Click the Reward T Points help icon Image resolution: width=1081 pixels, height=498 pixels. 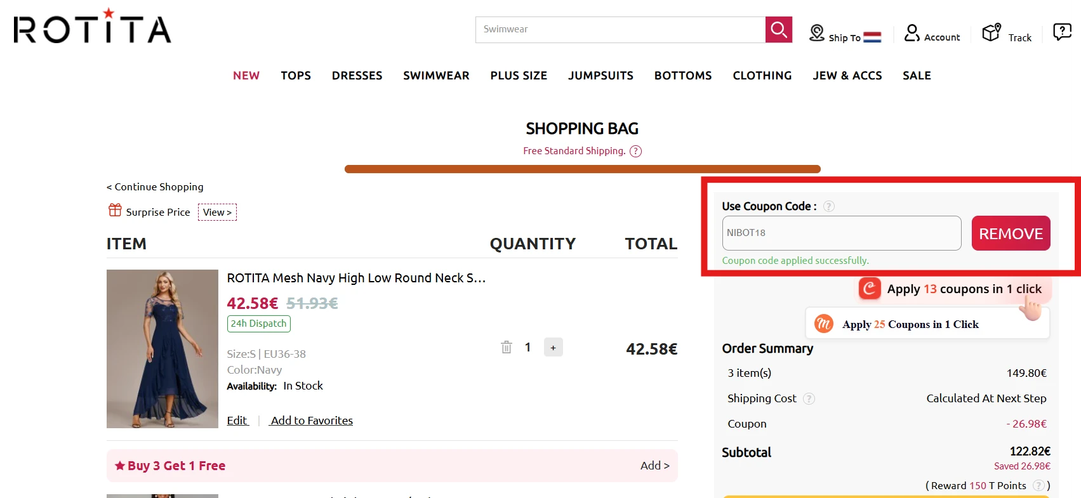pyautogui.click(x=1038, y=485)
